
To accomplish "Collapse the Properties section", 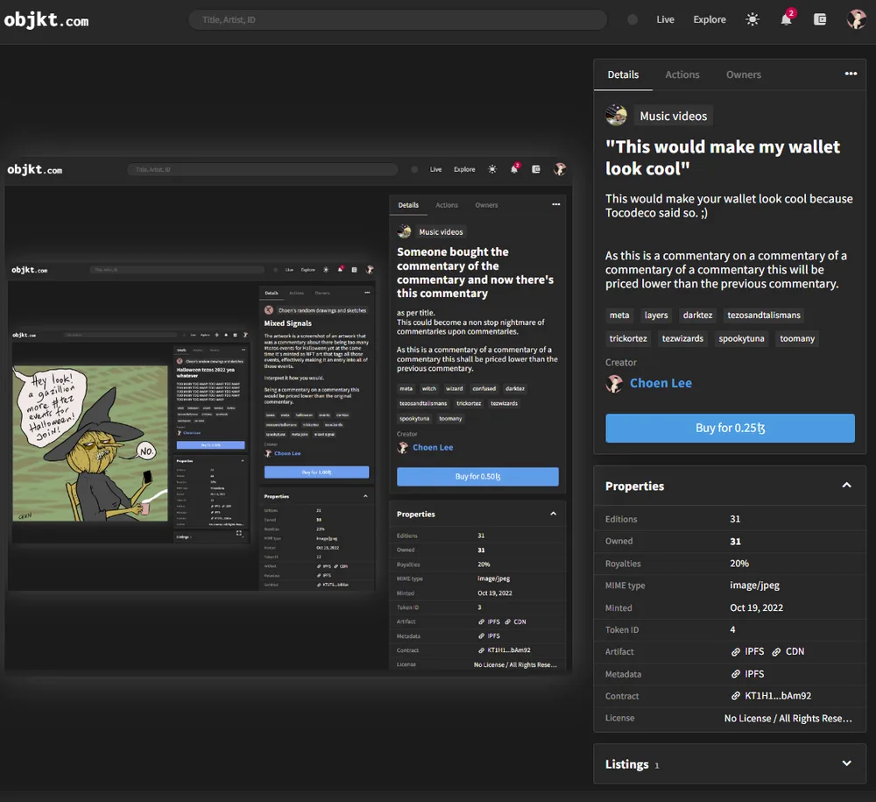I will [x=846, y=485].
